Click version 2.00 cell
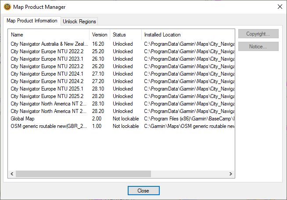The height and width of the screenshot is (200, 287). (x=97, y=119)
